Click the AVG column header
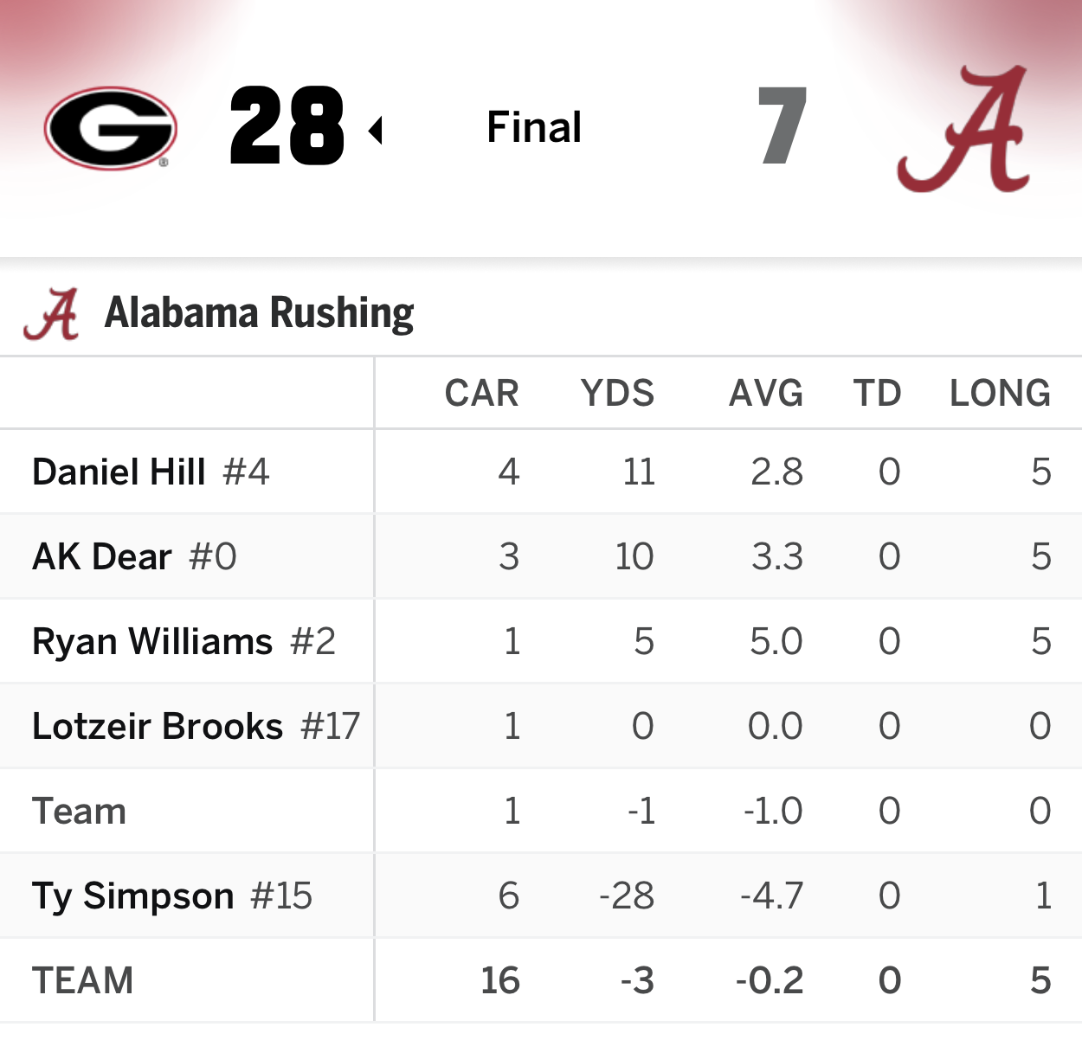The height and width of the screenshot is (1040, 1082). click(x=766, y=394)
